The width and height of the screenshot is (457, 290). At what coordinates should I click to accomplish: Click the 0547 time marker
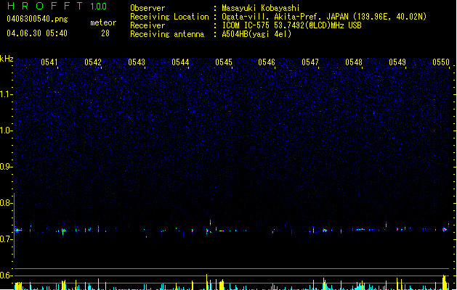pos(310,62)
